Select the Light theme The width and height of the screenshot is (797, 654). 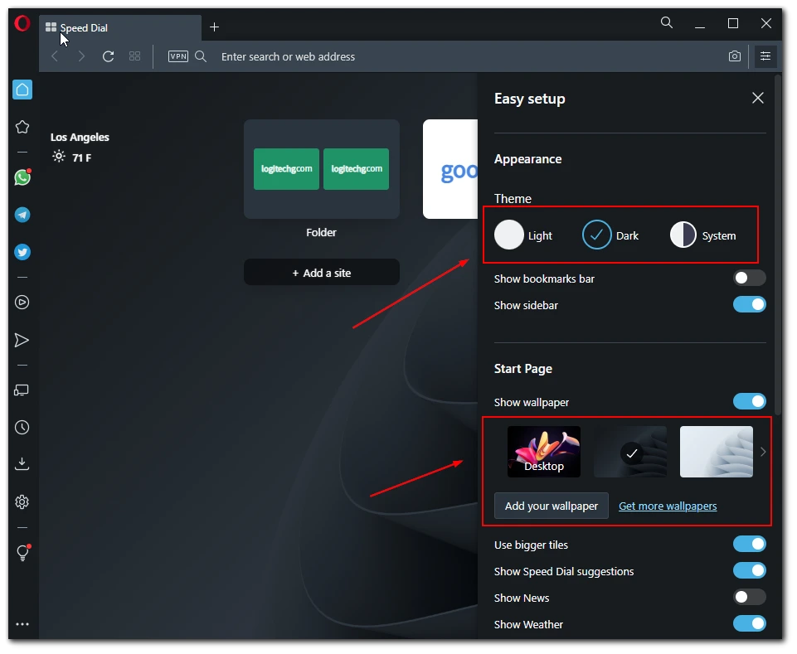523,235
